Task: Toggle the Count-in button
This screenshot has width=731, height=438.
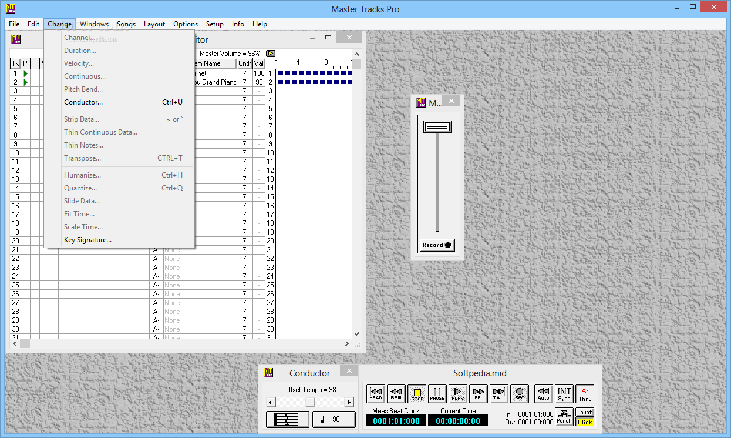Action: pyautogui.click(x=585, y=412)
